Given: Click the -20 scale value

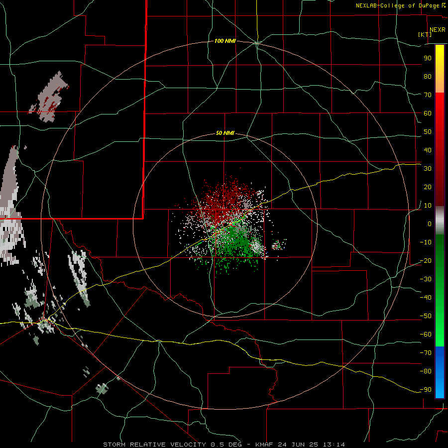Looking at the screenshot, I should pyautogui.click(x=426, y=260).
